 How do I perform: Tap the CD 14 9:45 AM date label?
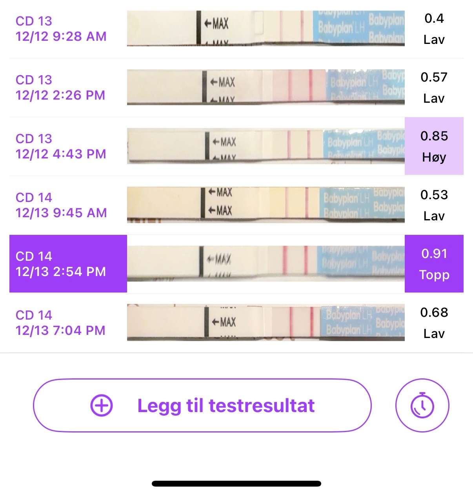[x=61, y=205]
